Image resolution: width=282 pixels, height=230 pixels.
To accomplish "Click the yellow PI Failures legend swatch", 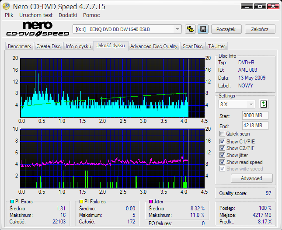I will coord(81,202).
